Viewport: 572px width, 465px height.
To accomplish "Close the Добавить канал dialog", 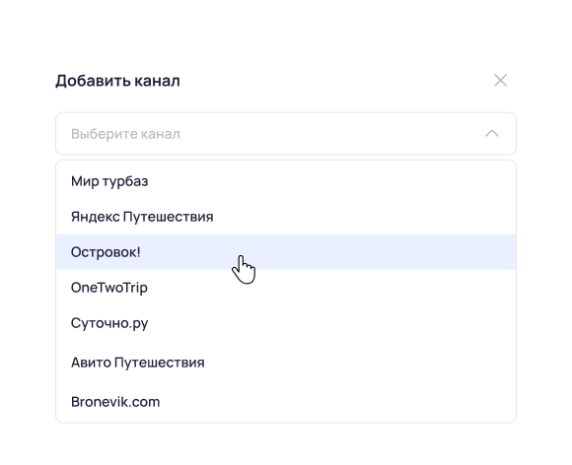I will coord(500,80).
